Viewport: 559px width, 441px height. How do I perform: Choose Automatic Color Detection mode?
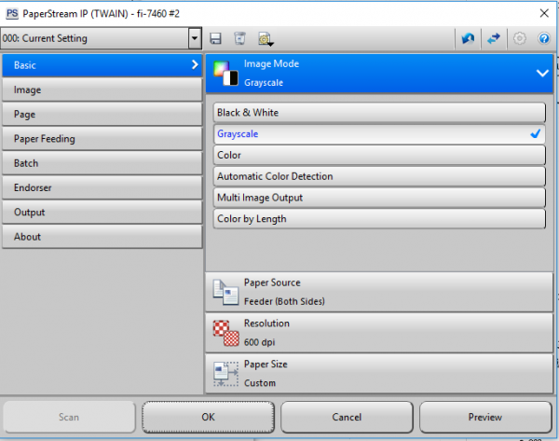[378, 176]
